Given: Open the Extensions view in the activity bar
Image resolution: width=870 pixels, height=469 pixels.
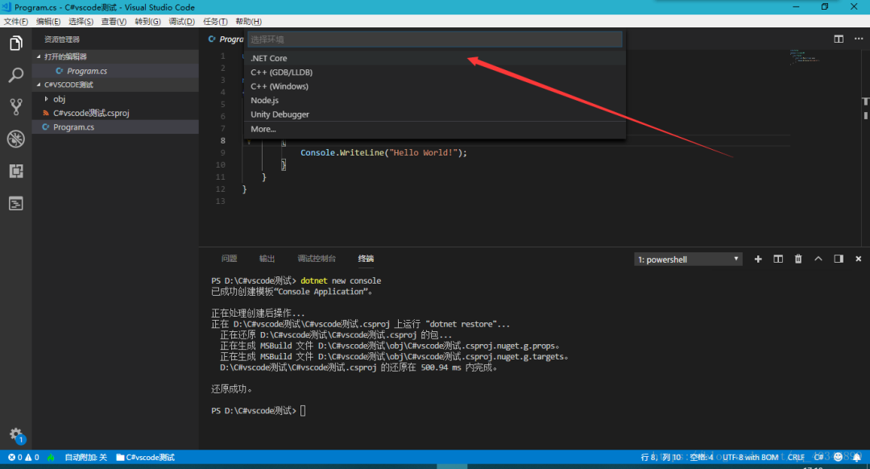Looking at the screenshot, I should 15,171.
